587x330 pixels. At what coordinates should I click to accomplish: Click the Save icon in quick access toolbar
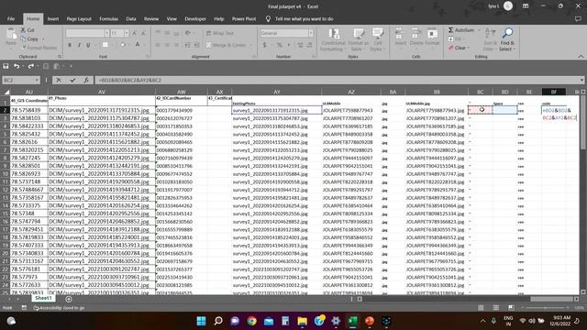6,66
